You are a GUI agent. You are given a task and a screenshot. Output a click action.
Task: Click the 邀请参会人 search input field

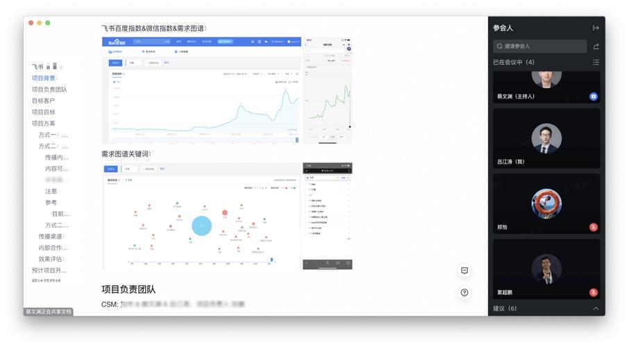tap(539, 46)
